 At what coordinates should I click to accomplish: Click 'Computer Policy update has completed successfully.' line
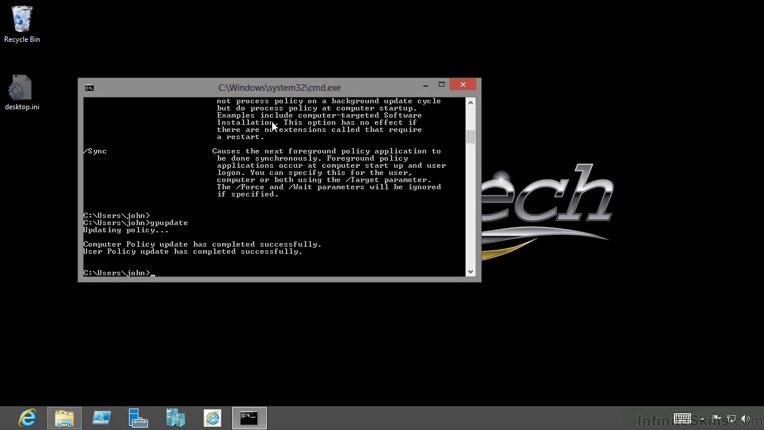[202, 244]
